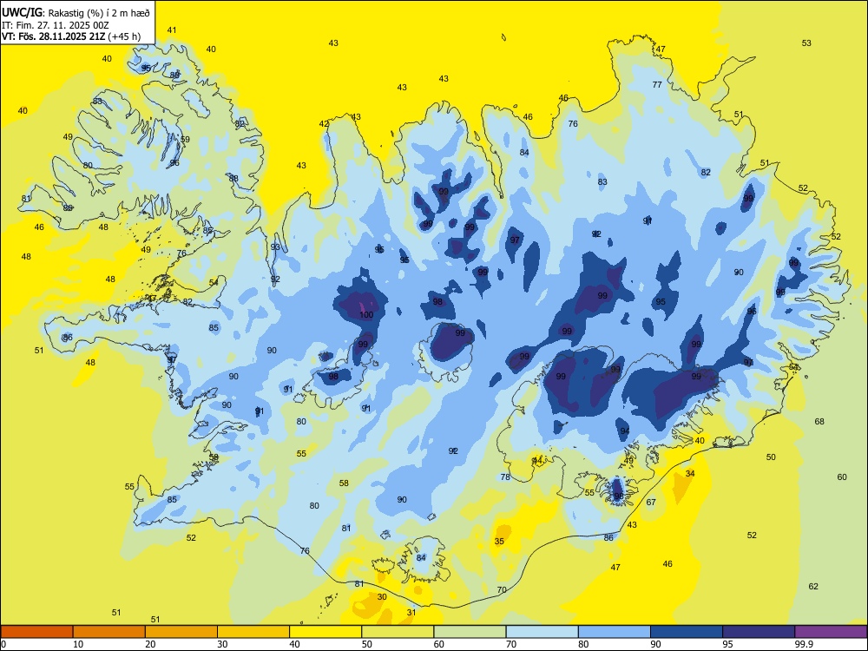Select the light blue swatch between 70 and 80
The image size is (868, 651).
542,632
